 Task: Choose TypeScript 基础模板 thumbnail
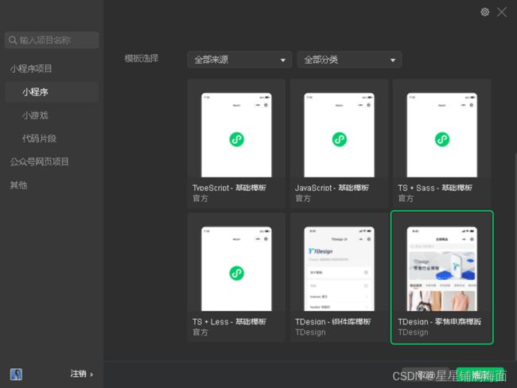click(x=236, y=135)
